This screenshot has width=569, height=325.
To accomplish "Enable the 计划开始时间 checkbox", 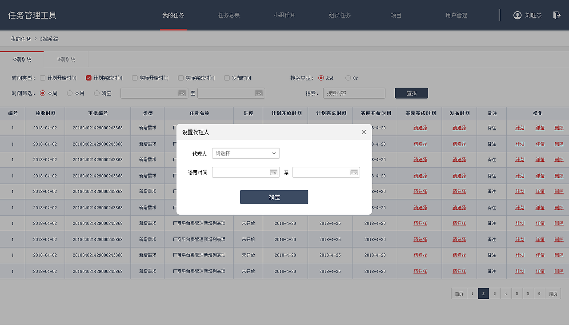I will tap(42, 77).
